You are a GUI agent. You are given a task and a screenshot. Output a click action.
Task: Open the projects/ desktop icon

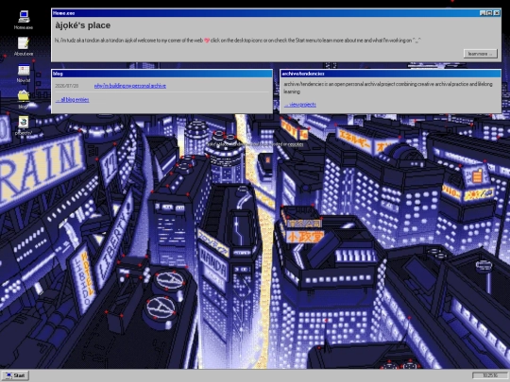pyautogui.click(x=23, y=125)
